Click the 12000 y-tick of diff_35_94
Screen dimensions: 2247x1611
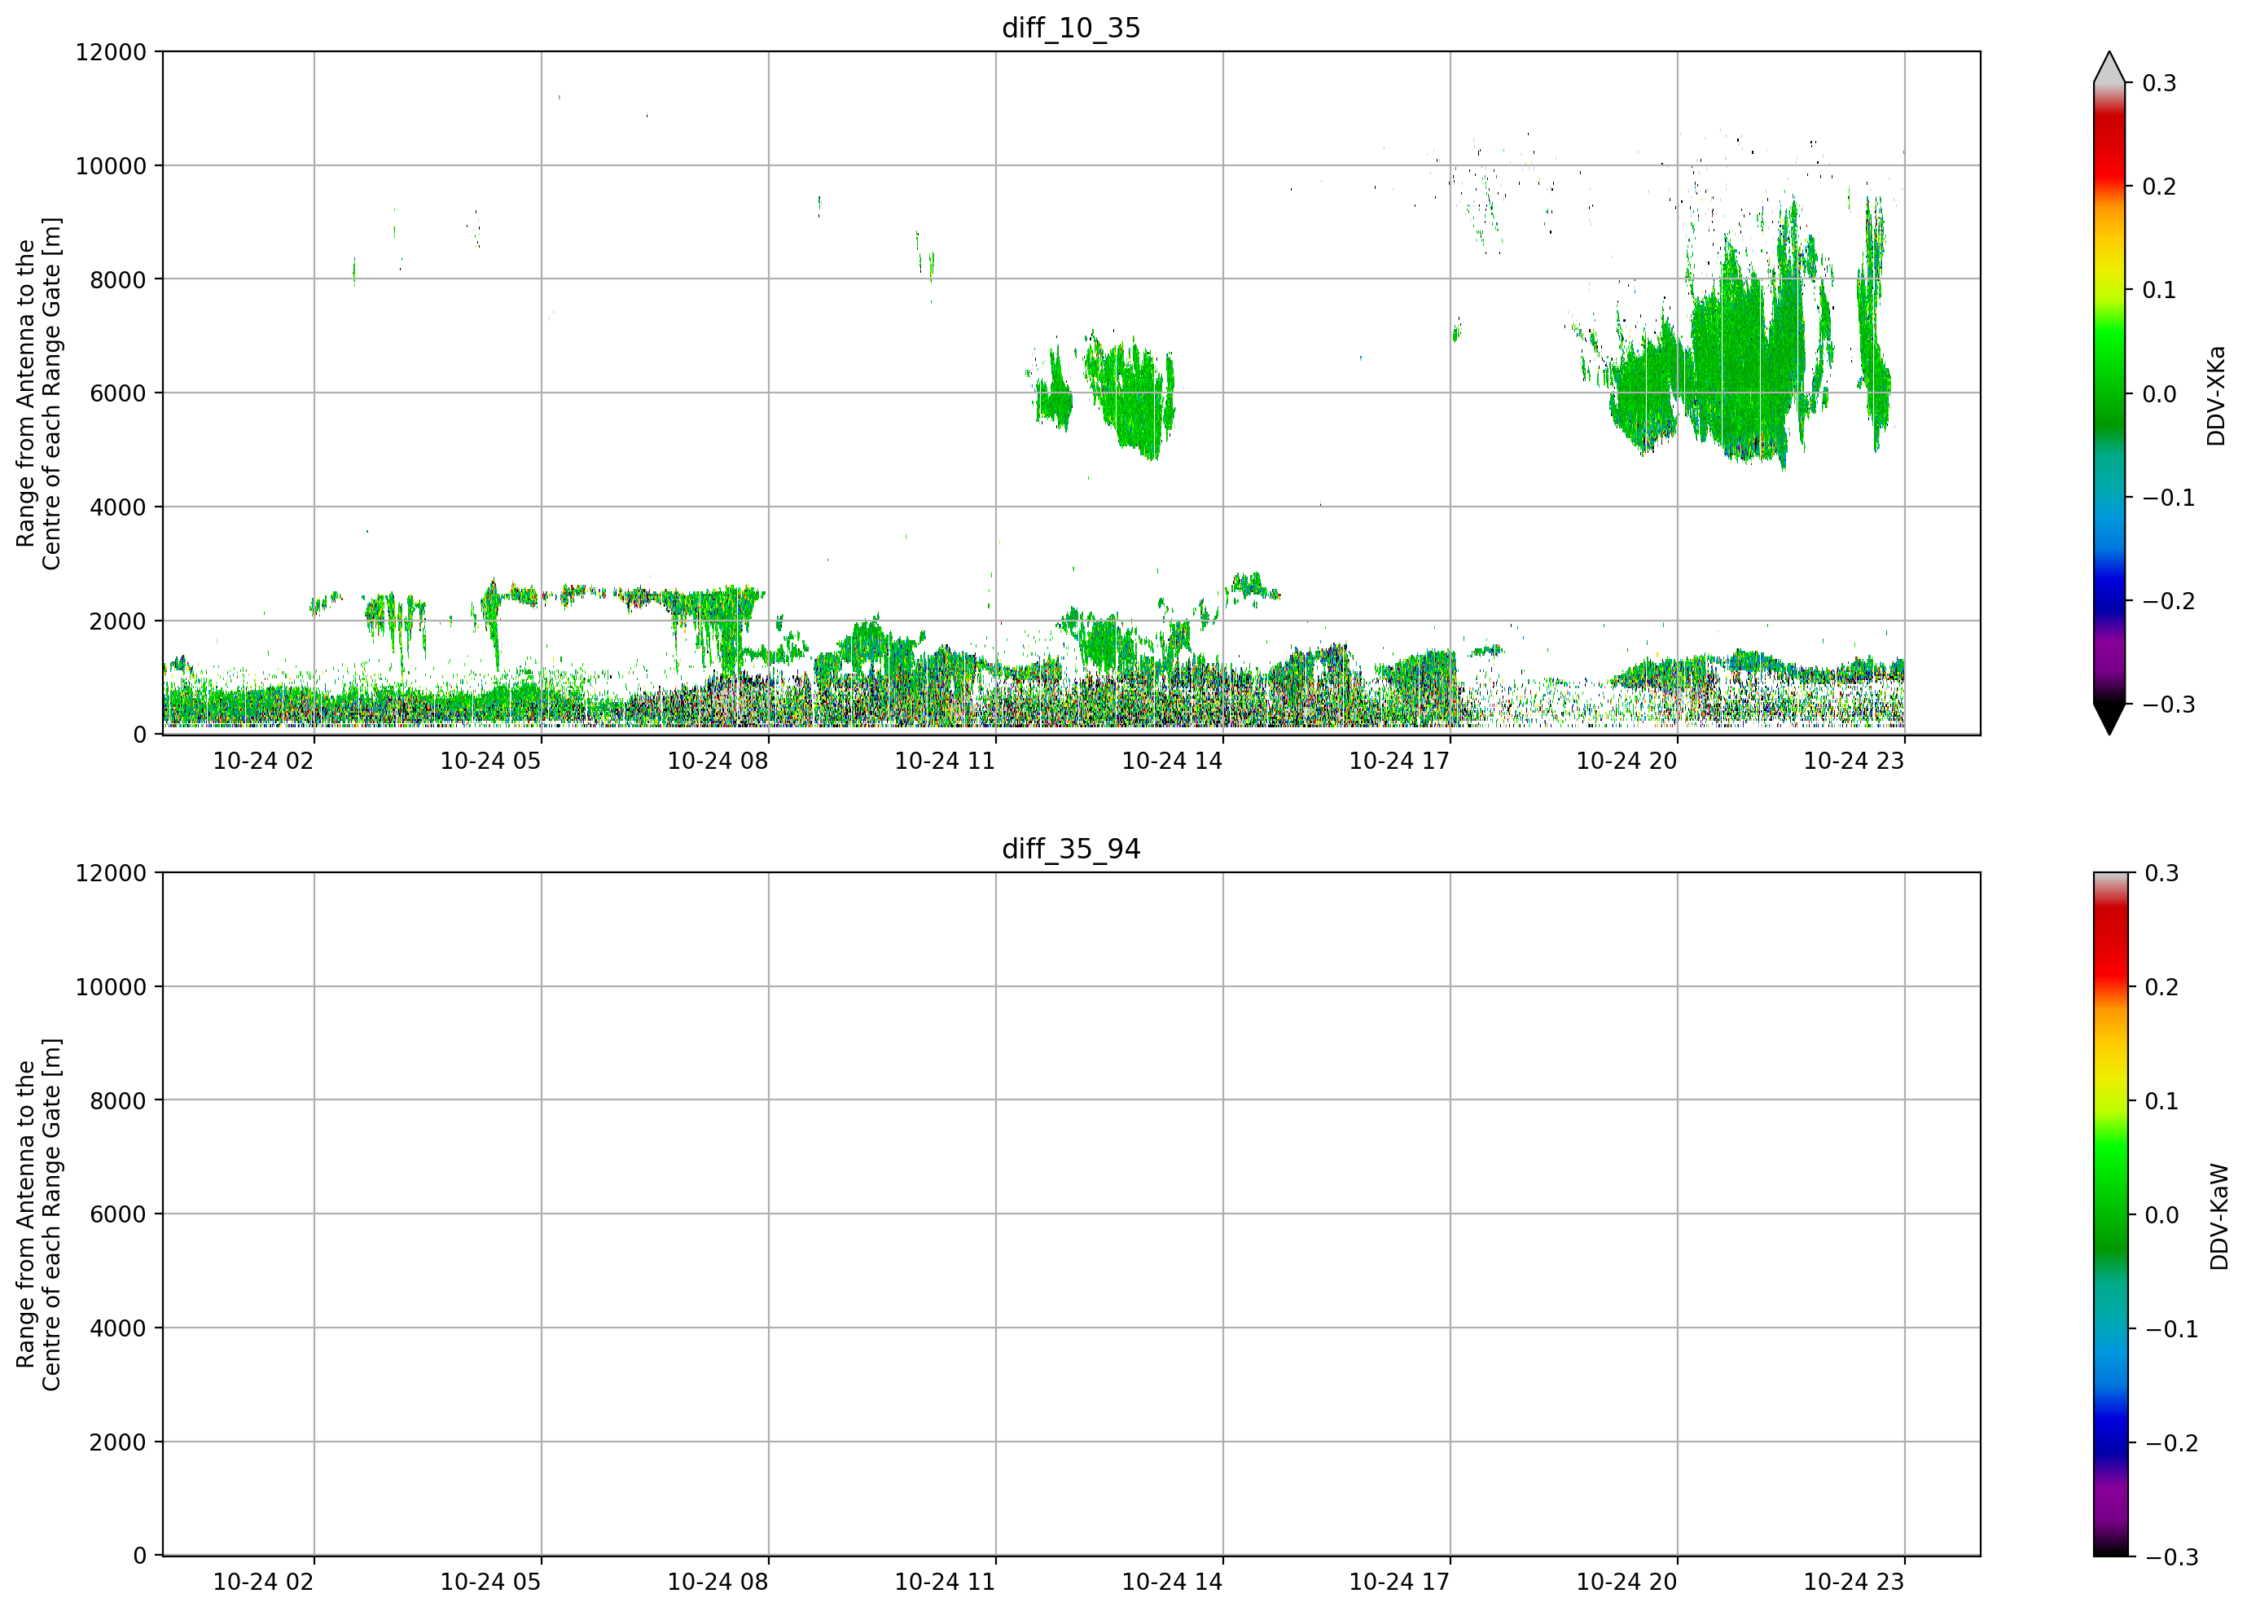[111, 873]
